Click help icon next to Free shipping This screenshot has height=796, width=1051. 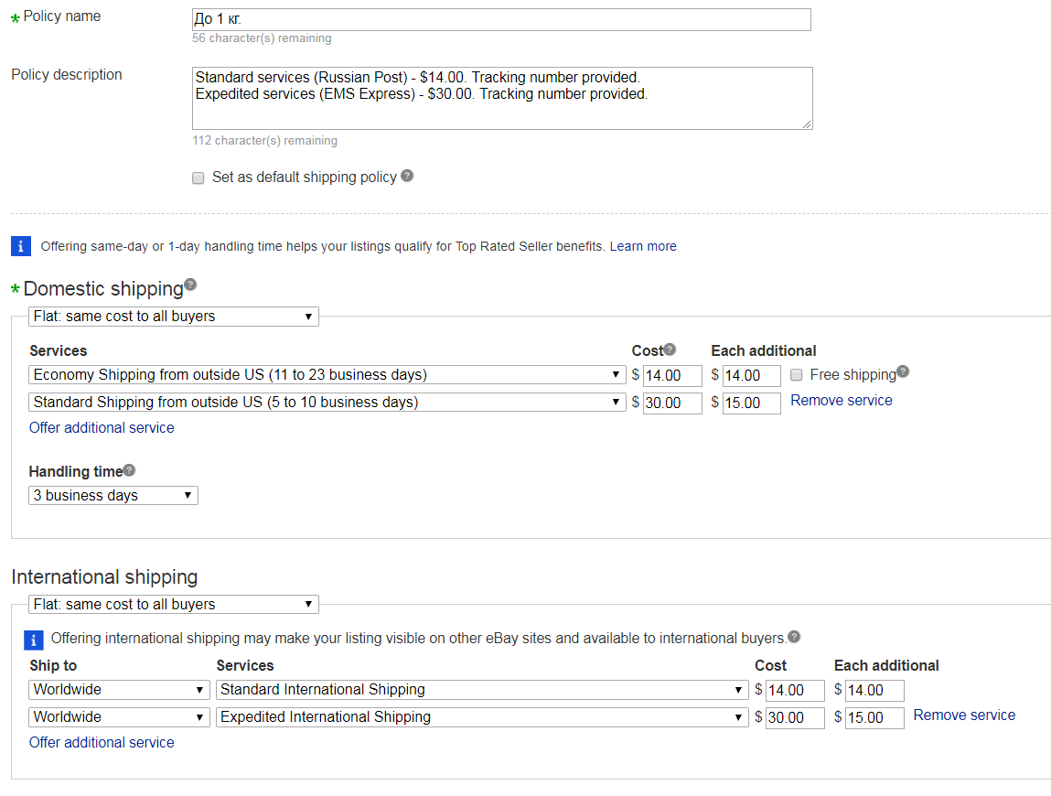903,371
